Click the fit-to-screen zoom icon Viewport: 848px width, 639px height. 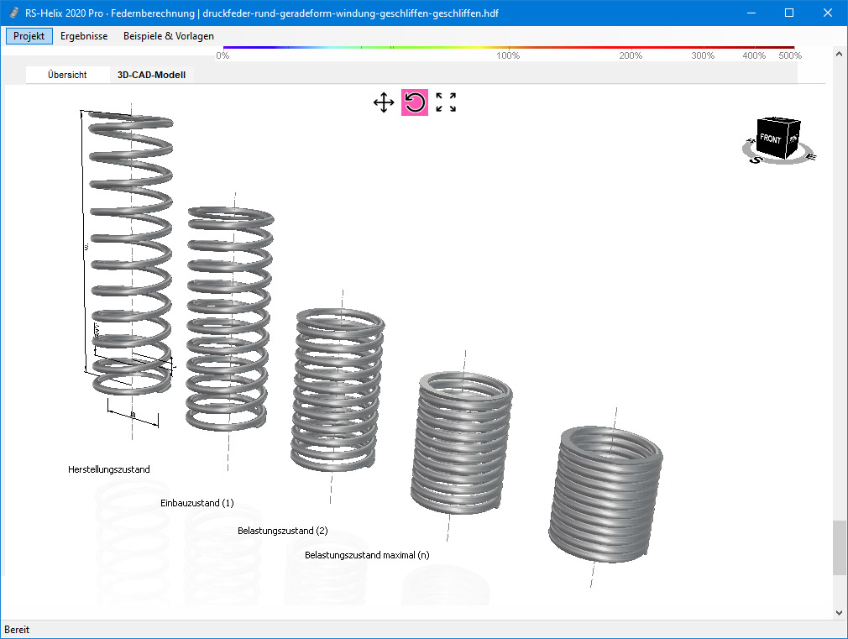coord(445,102)
